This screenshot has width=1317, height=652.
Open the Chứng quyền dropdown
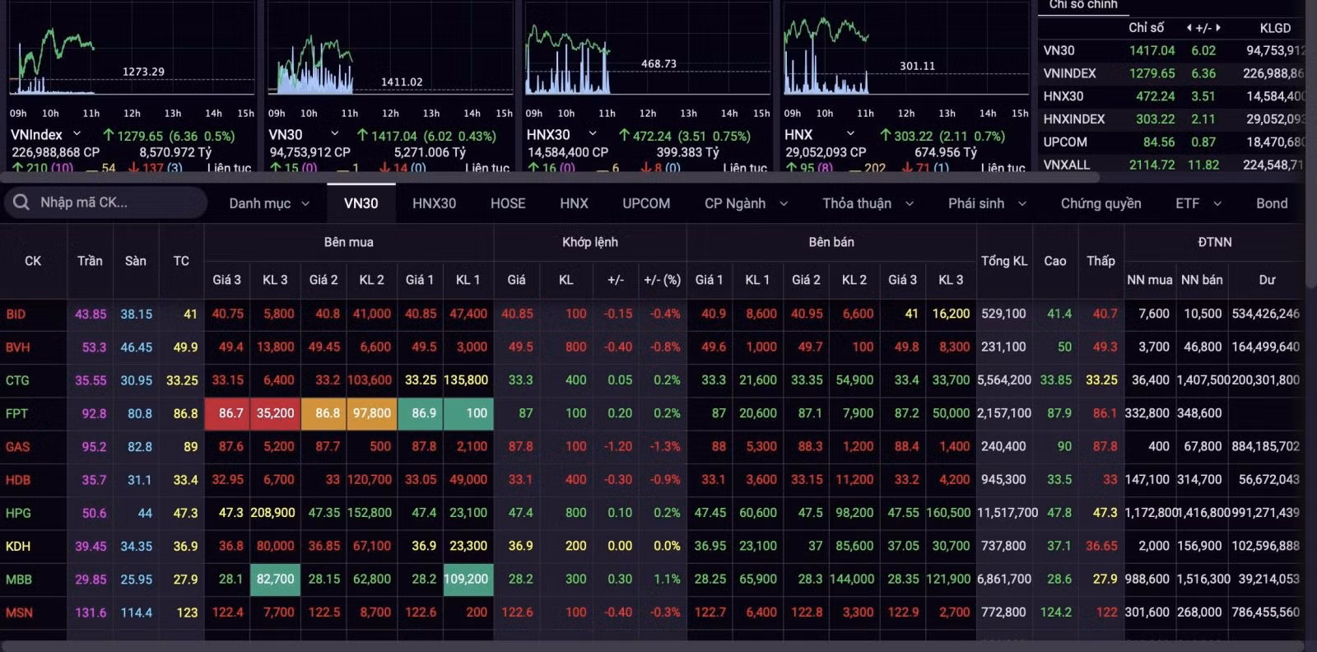click(x=1101, y=203)
